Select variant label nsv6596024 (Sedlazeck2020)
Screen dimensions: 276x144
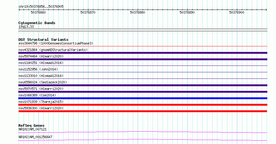tap(43, 82)
